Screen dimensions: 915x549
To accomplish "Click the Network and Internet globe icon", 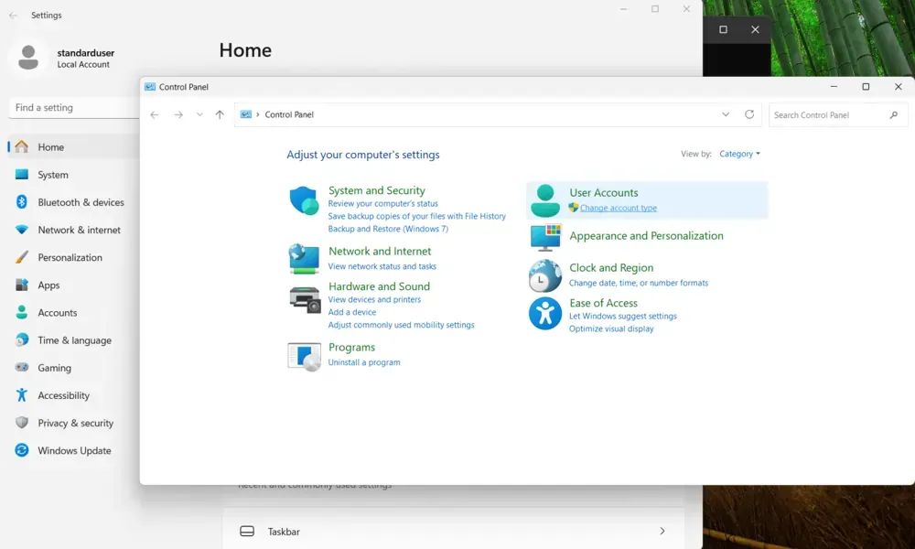I will (x=304, y=258).
